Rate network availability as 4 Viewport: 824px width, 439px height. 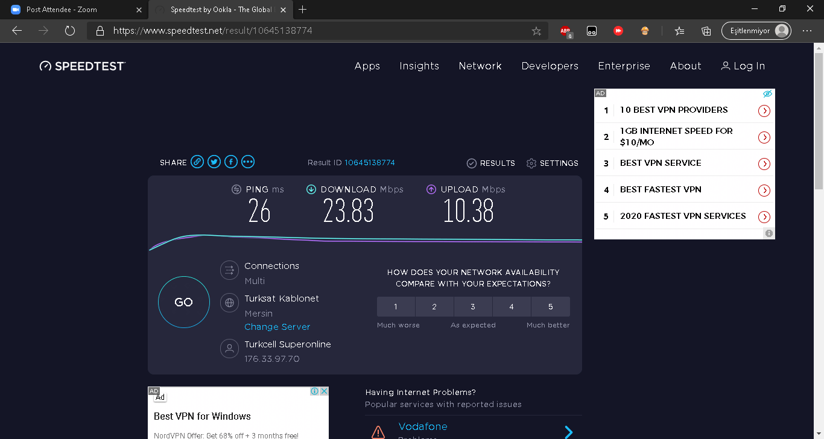(x=512, y=307)
